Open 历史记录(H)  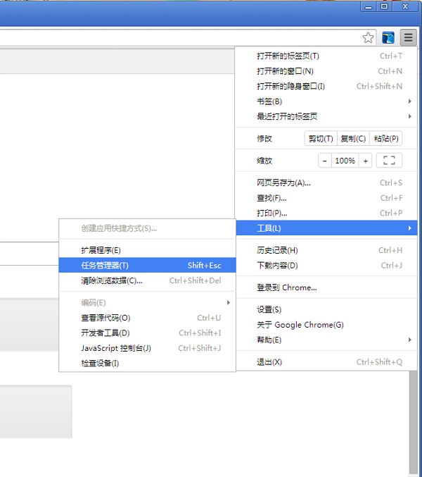coord(326,250)
